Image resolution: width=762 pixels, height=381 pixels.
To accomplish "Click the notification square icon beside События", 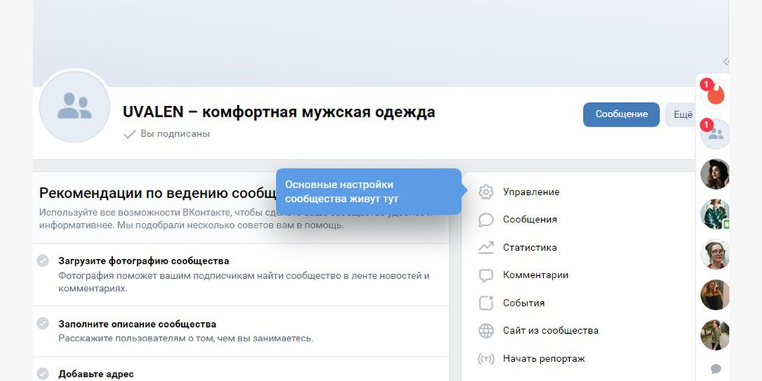I will click(x=486, y=303).
